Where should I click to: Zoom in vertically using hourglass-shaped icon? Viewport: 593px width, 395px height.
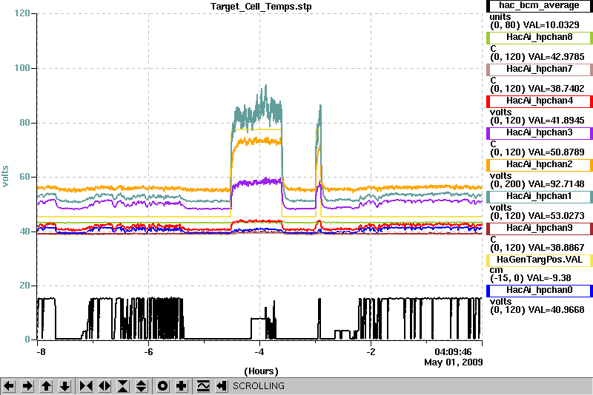click(123, 386)
